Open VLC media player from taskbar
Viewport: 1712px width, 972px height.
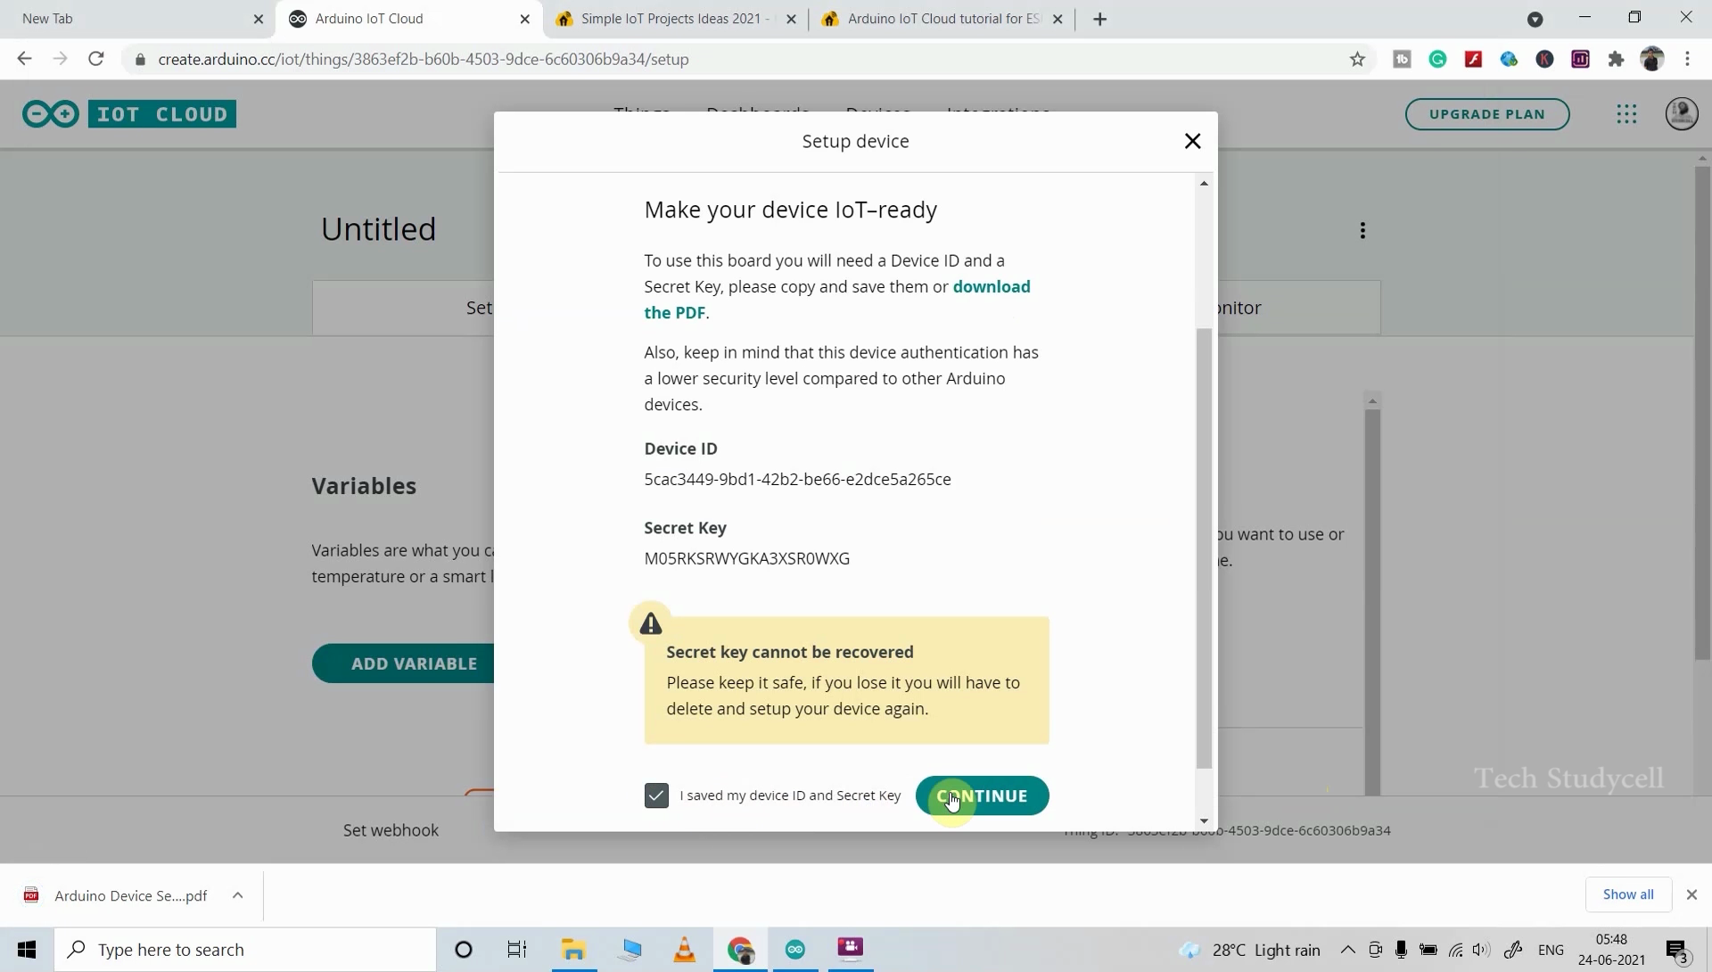[x=684, y=950]
